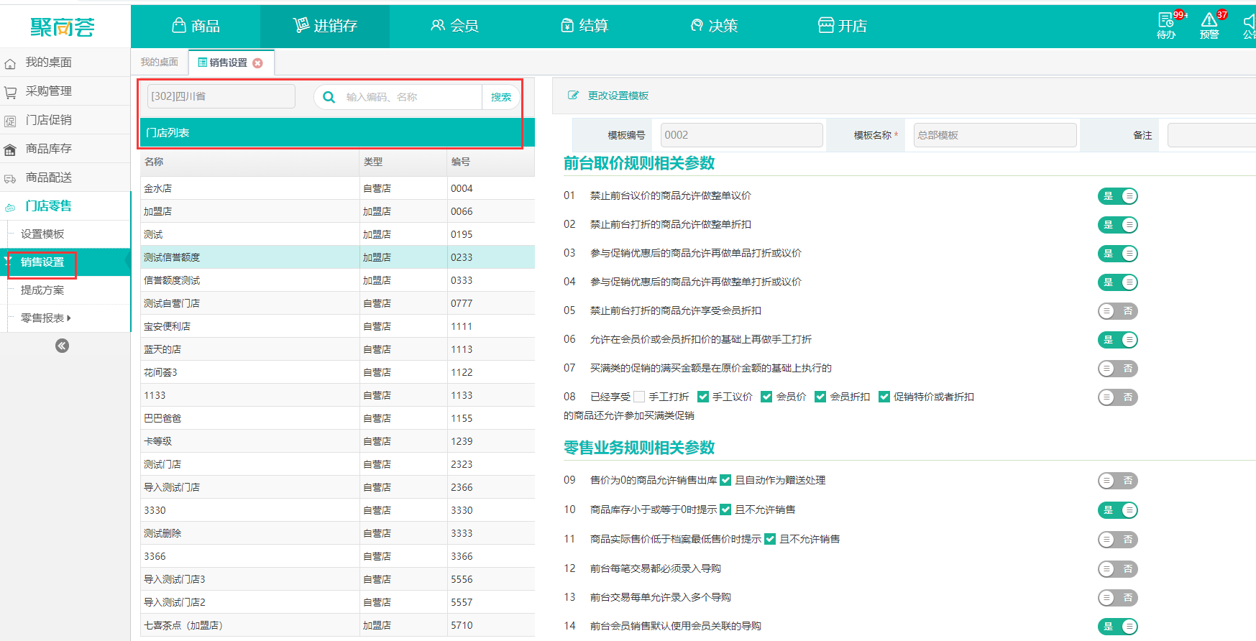Toggle switch for rule 02 整单折扣
1256x641 pixels.
tap(1118, 225)
